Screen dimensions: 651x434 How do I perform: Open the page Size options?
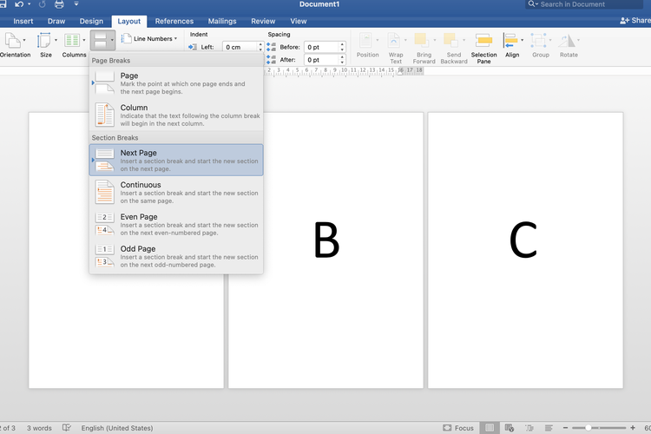coord(45,42)
